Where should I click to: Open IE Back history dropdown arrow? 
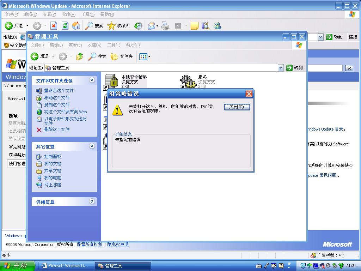point(27,25)
